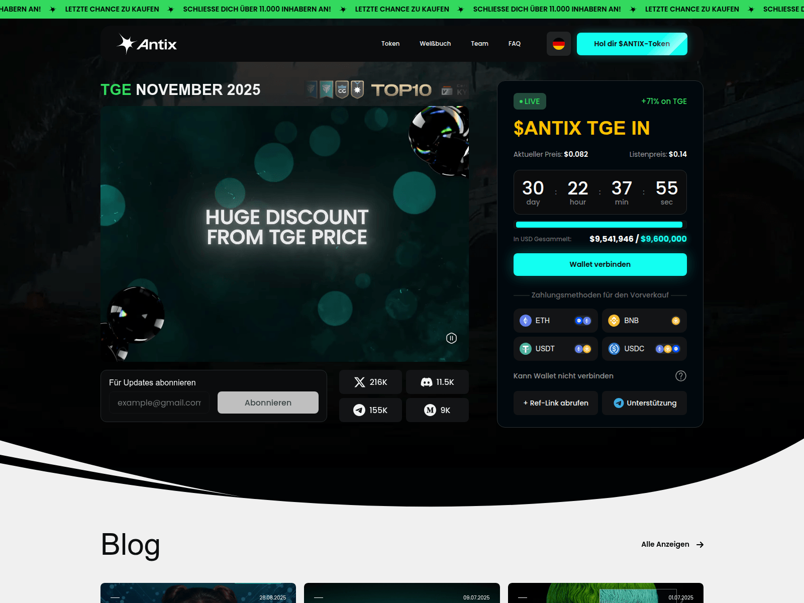Click the presale funding progress bar
804x603 pixels.
[x=600, y=225]
